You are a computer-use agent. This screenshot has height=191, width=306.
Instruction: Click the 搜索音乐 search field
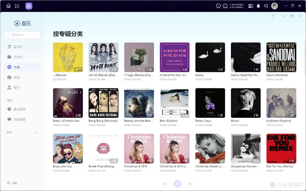pos(22,35)
